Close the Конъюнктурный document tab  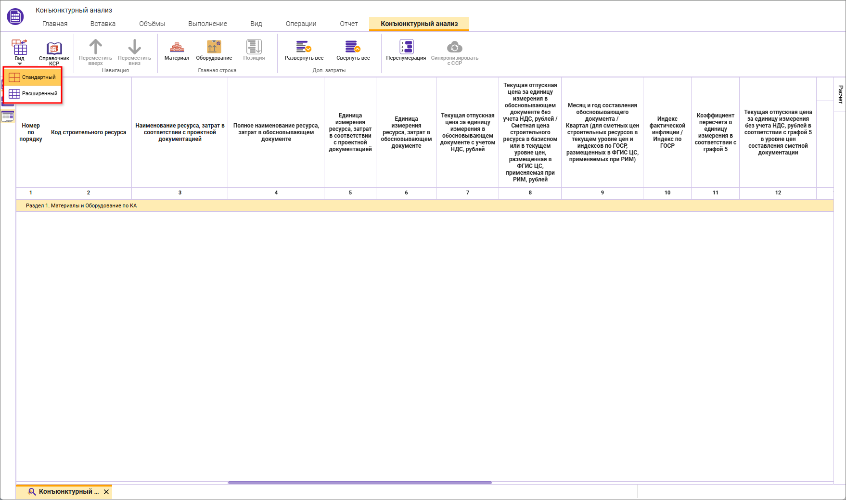(x=106, y=492)
